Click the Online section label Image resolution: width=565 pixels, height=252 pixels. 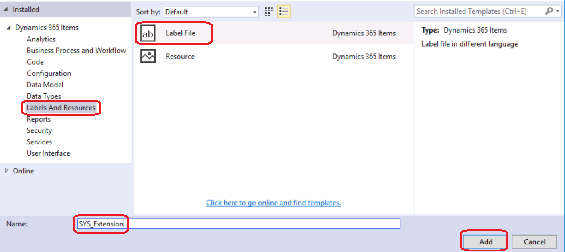(23, 171)
